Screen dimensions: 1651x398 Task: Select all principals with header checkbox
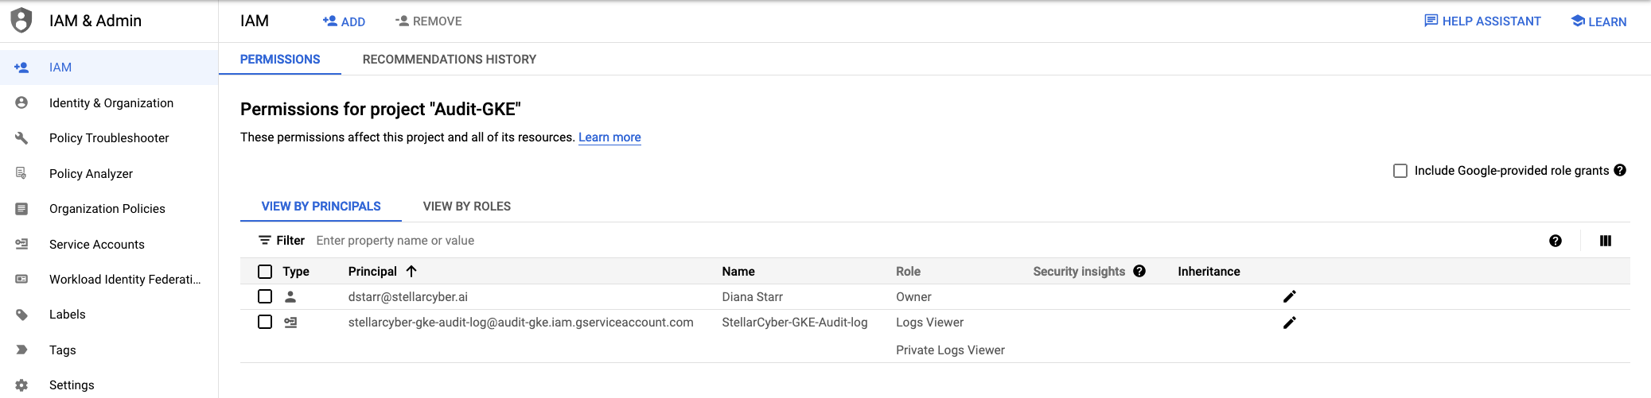click(265, 272)
